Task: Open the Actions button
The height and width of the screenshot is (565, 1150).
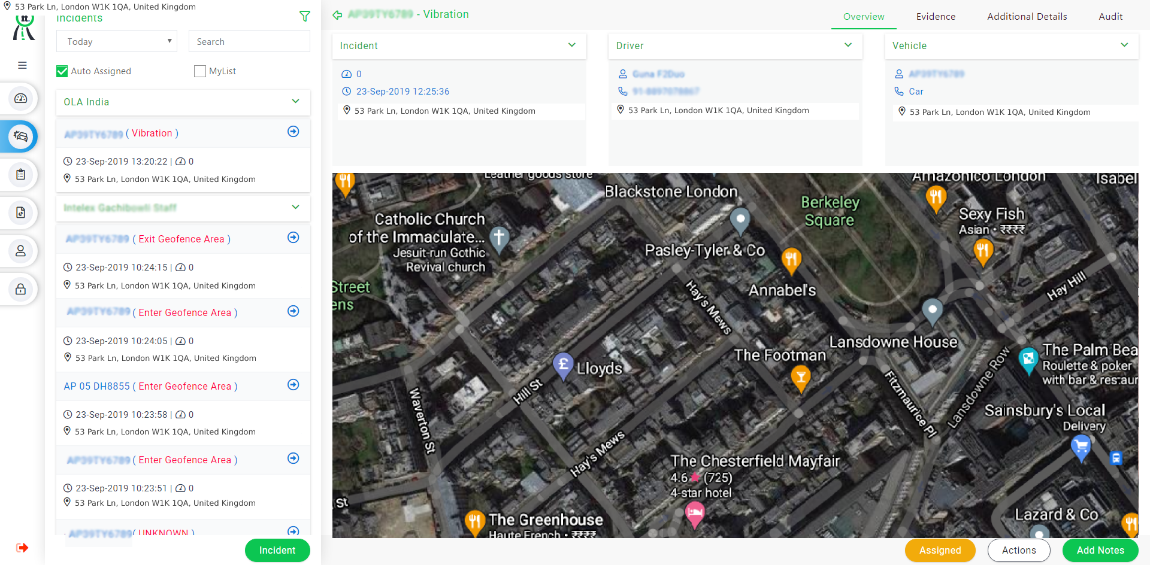Action: pos(1019,550)
